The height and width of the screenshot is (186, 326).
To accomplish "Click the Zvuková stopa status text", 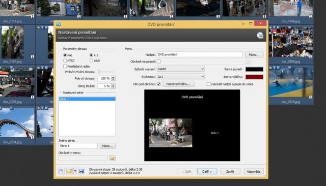I will click(x=114, y=173).
